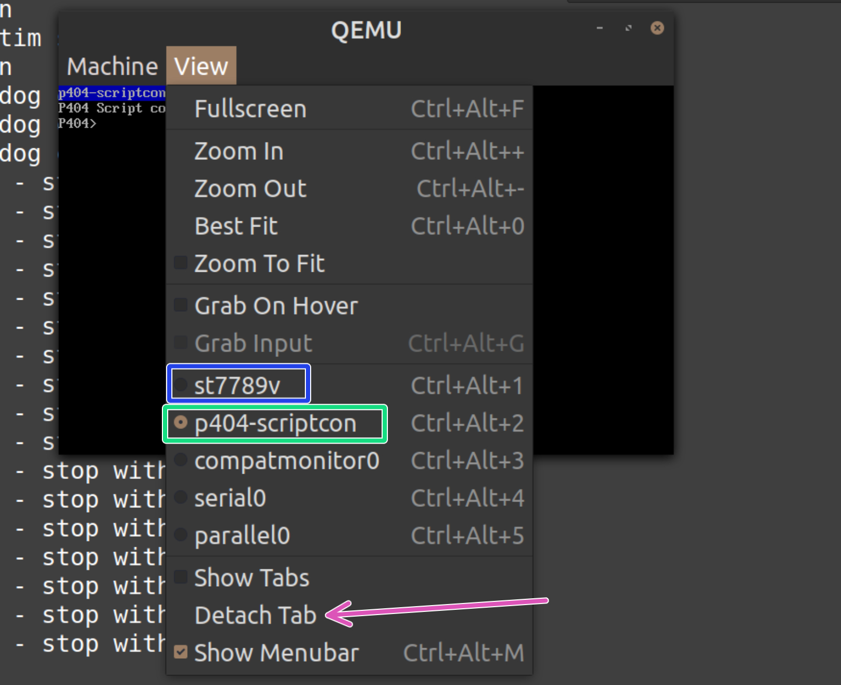Switch to the st7789v display

[349, 385]
